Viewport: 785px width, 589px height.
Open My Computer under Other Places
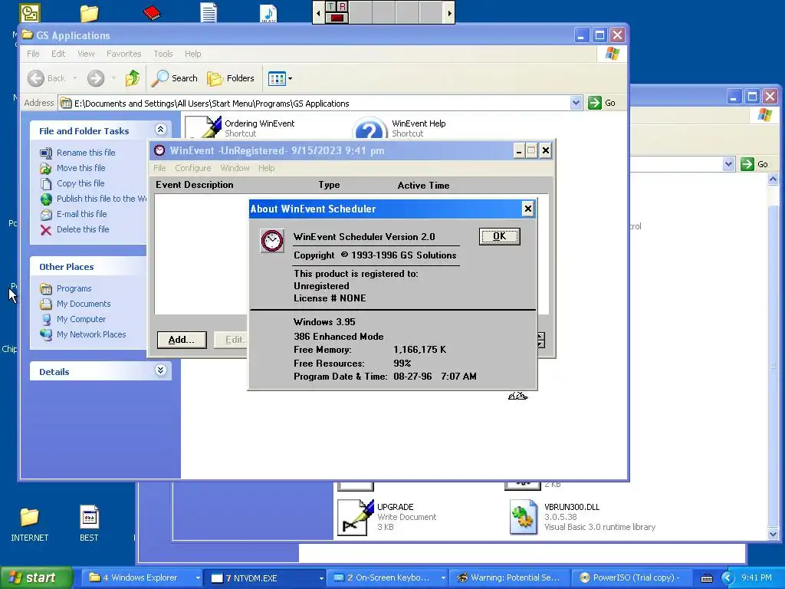point(81,319)
